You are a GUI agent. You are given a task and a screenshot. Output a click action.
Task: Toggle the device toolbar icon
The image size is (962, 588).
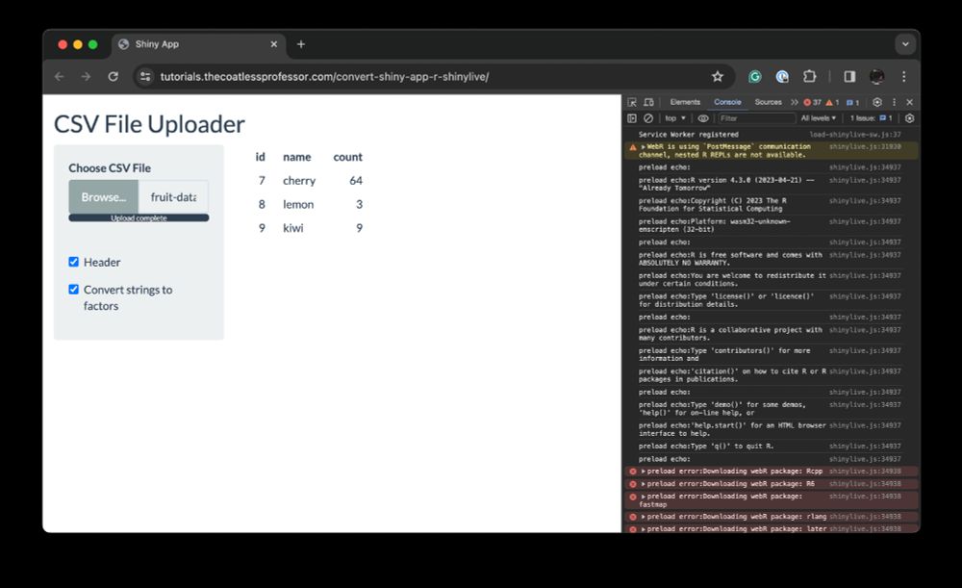649,101
